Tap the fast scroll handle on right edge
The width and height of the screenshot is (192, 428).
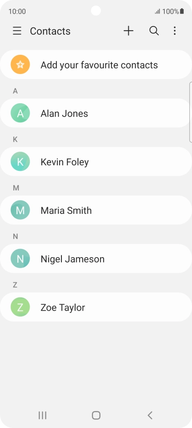click(x=191, y=112)
